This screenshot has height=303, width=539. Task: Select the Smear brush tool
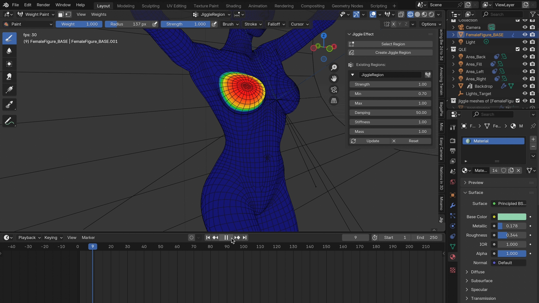click(9, 77)
